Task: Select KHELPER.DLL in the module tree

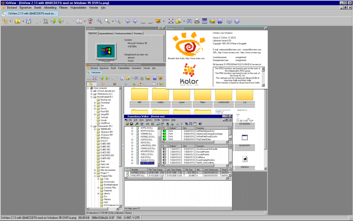Action: (x=147, y=163)
